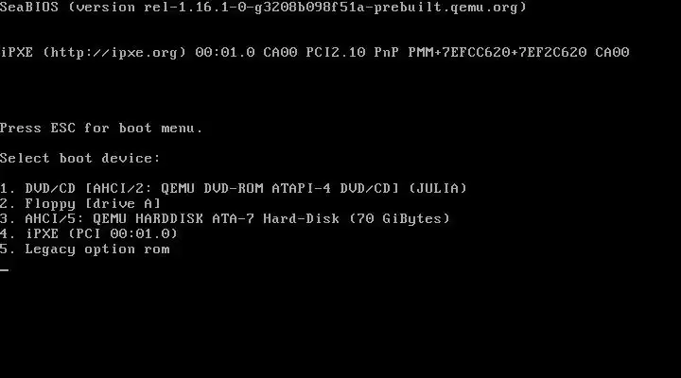The height and width of the screenshot is (378, 681).
Task: Click the number 3. before AHCI/5
Action: [8, 218]
